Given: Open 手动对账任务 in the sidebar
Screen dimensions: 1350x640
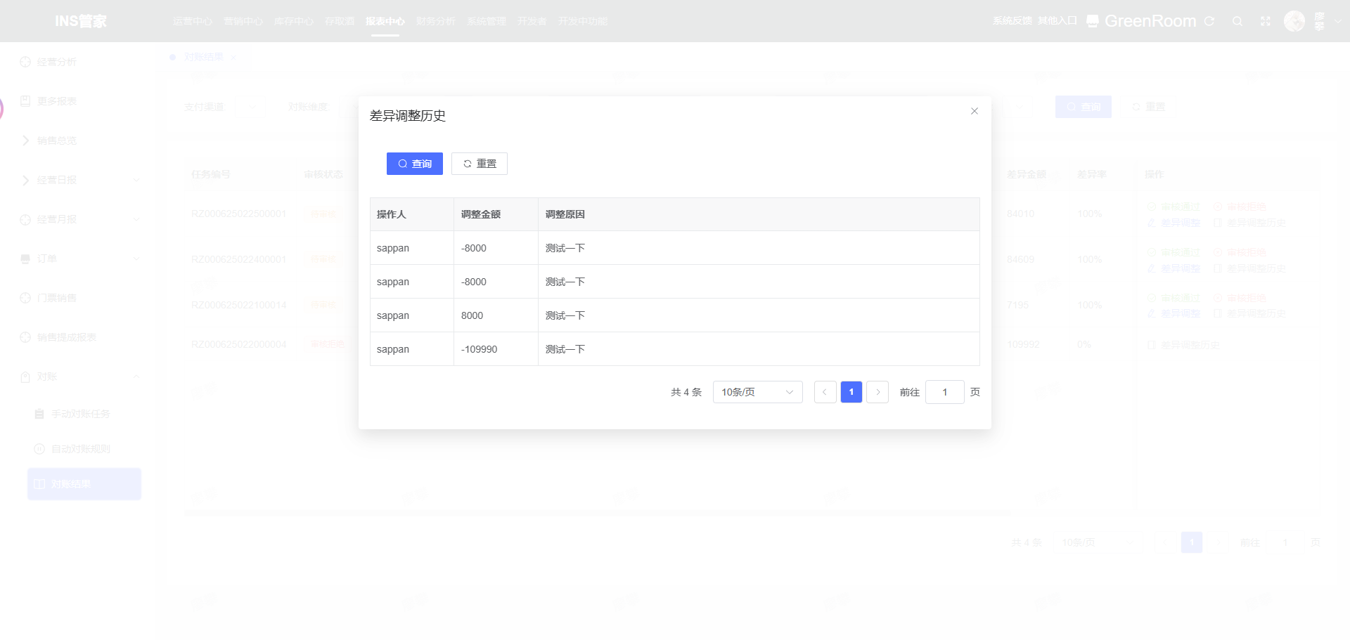Looking at the screenshot, I should click(81, 414).
